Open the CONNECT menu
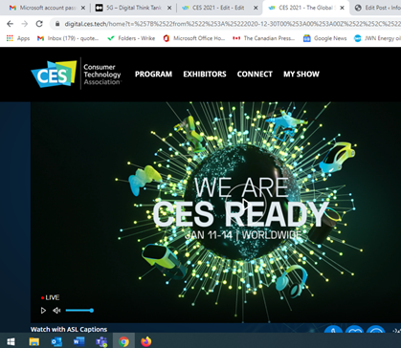The width and height of the screenshot is (401, 348). click(x=255, y=74)
